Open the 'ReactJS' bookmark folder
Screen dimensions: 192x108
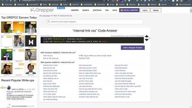click(142, 4)
